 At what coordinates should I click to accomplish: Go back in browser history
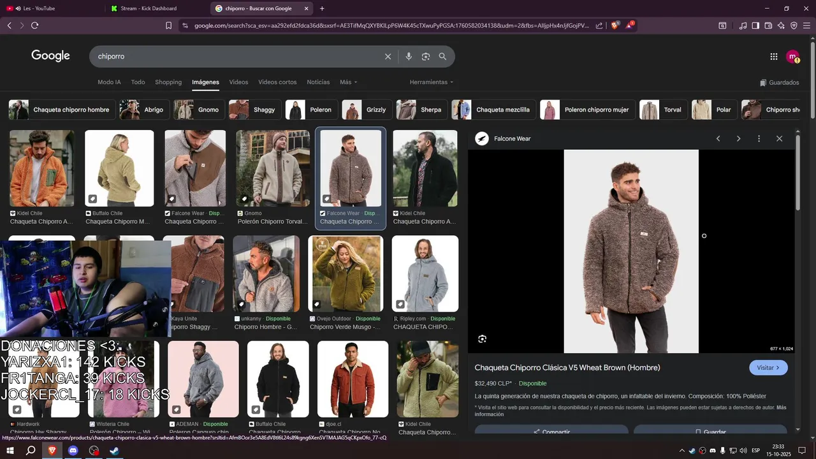coord(9,25)
